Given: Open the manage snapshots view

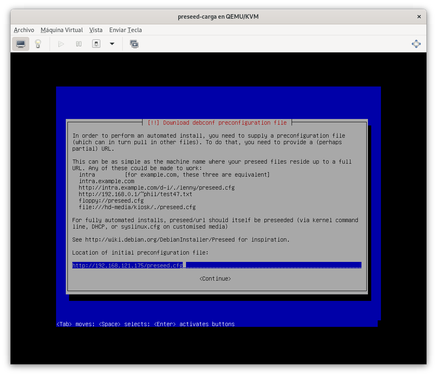Looking at the screenshot, I should (134, 44).
